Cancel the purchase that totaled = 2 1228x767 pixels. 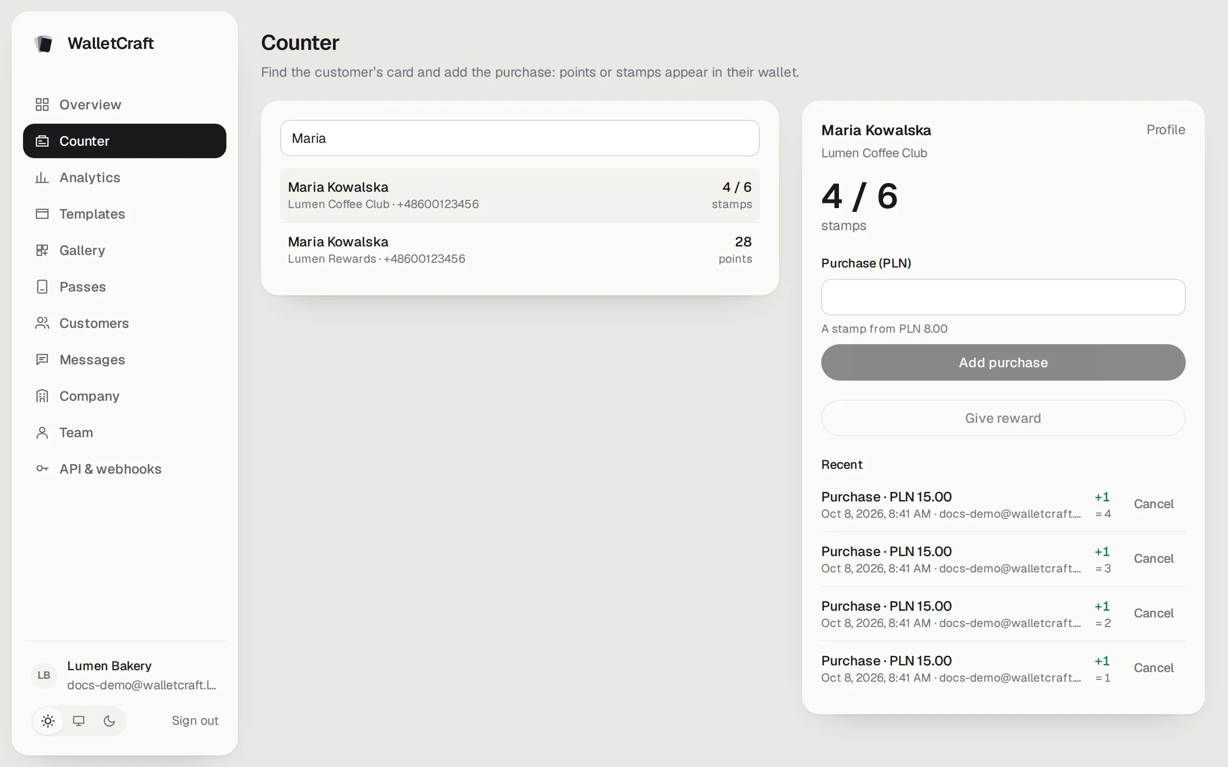click(x=1153, y=613)
